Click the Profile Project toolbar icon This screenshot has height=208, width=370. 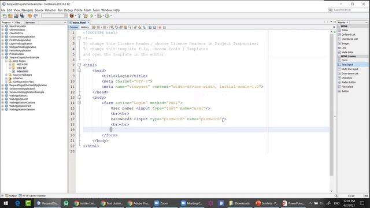click(107, 16)
